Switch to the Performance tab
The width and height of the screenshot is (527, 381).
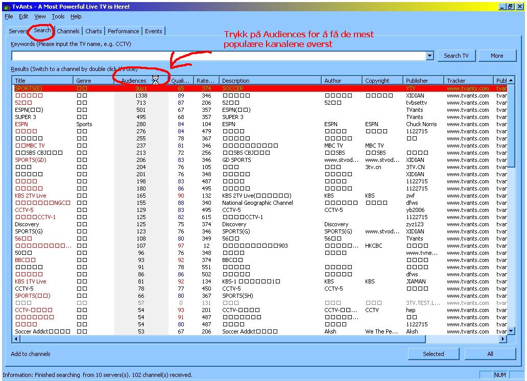click(124, 31)
